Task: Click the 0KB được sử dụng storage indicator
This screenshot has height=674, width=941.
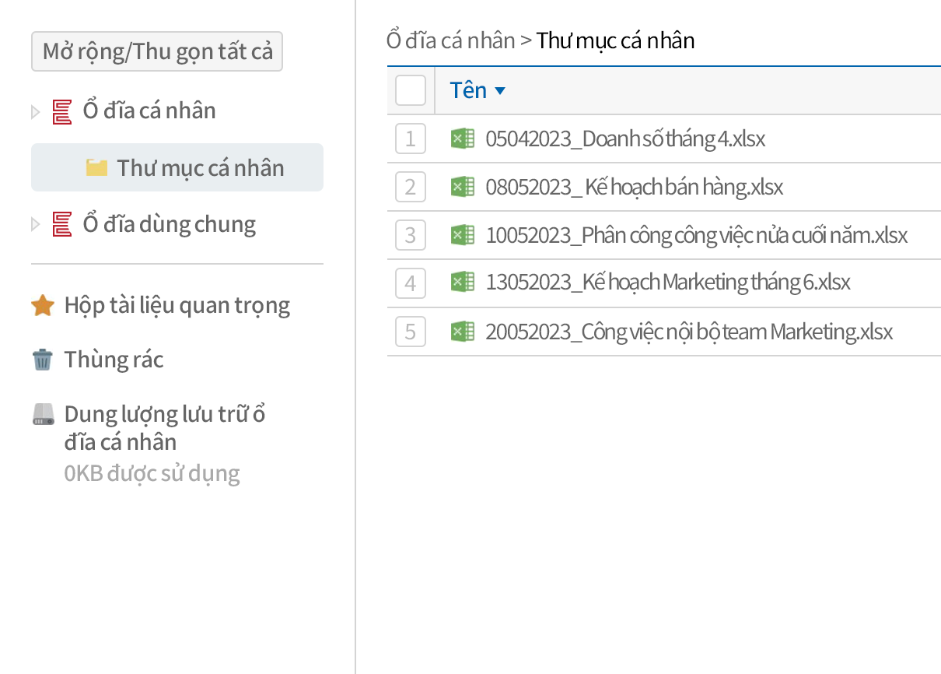Action: pyautogui.click(x=152, y=472)
